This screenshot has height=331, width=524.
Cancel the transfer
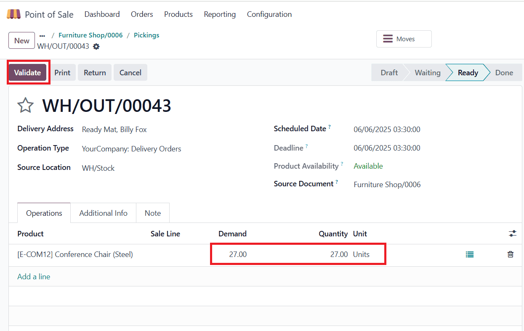pos(130,72)
